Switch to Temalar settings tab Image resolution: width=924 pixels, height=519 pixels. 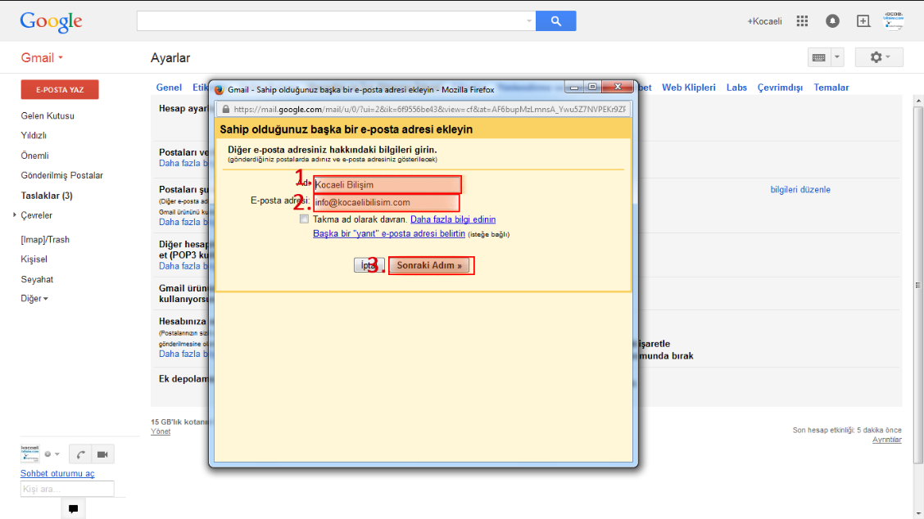point(831,88)
